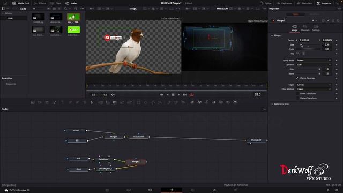Mute the viewer audio
Screen dimensions: 343x193
pos(113,95)
